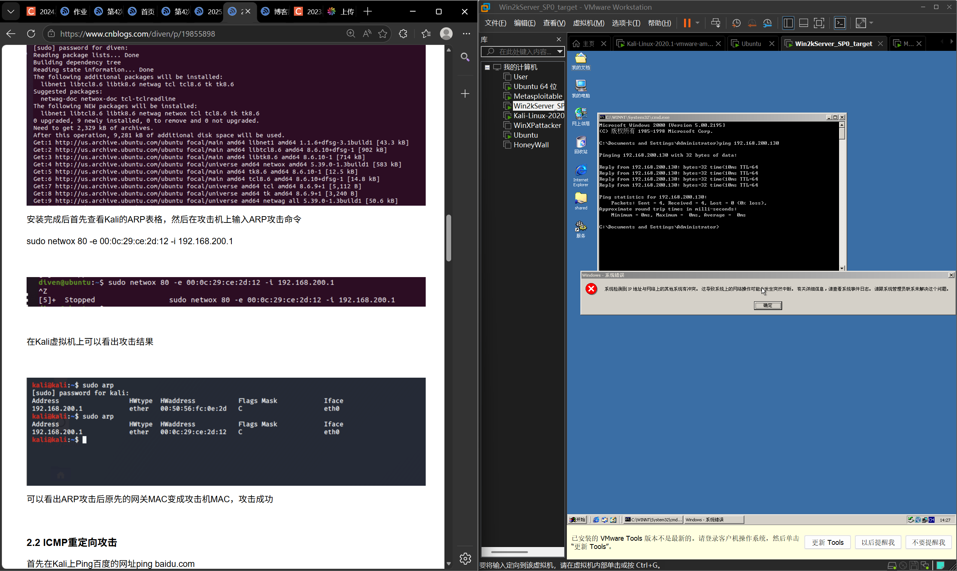Close the library panel
The height and width of the screenshot is (571, 957).
tap(559, 39)
